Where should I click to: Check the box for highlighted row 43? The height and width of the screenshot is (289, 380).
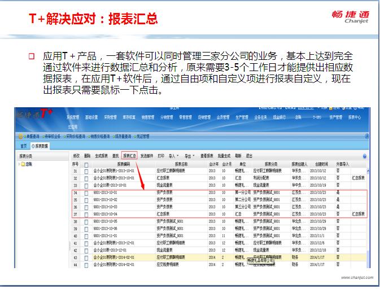pyautogui.click(x=86, y=258)
